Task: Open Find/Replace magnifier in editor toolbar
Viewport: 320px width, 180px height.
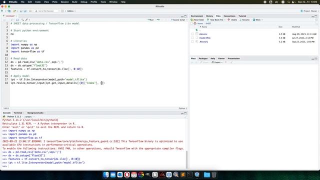Action: (x=22, y=20)
